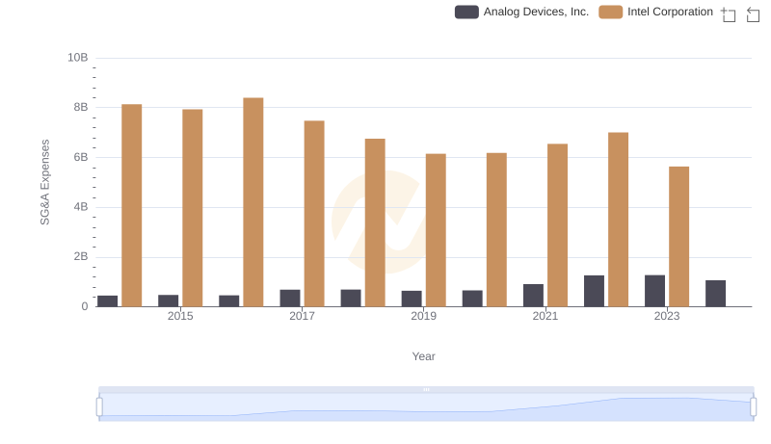The width and height of the screenshot is (771, 444).
Task: Click the SG&A Expenses axis title
Action: pos(44,182)
